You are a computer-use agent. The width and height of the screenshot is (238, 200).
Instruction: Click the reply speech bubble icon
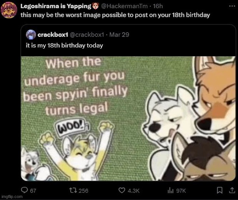pyautogui.click(x=24, y=190)
